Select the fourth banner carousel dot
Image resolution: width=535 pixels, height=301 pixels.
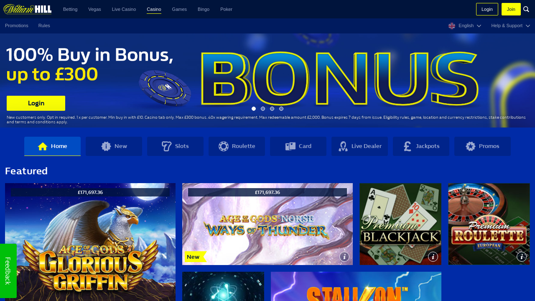tap(281, 109)
